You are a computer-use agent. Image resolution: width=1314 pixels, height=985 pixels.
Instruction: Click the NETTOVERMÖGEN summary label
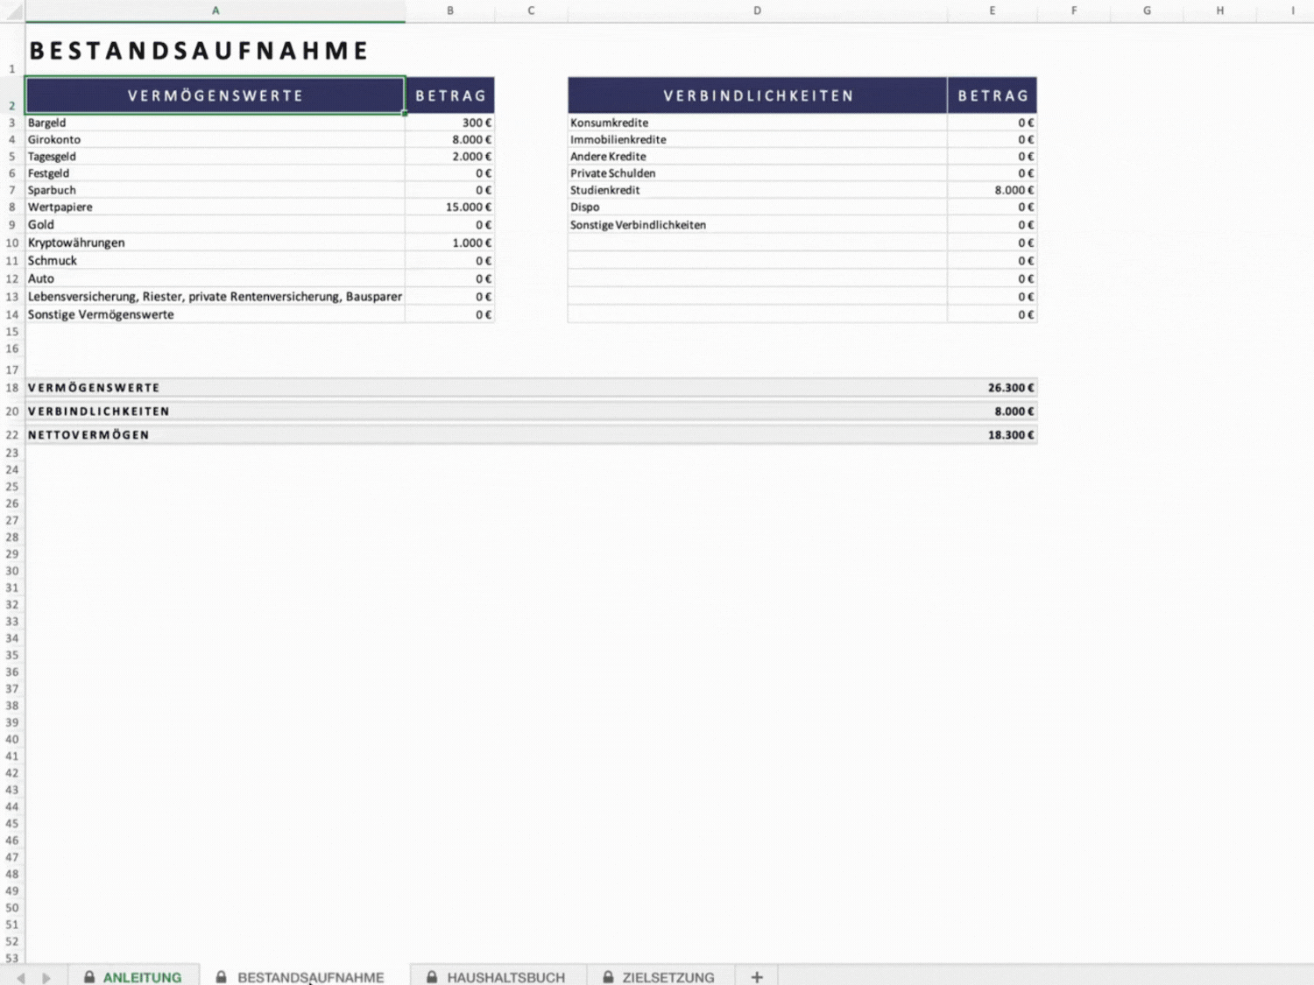(88, 435)
